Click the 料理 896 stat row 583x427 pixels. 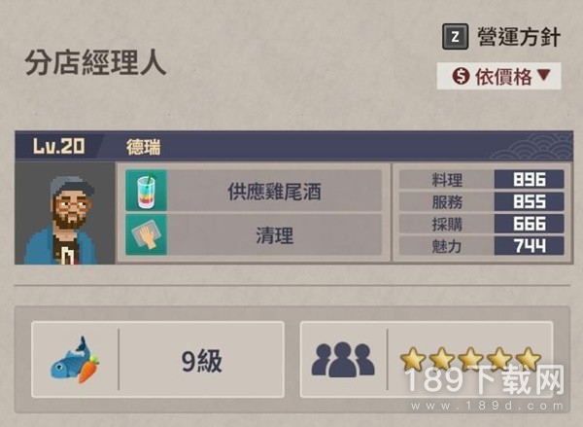[482, 179]
